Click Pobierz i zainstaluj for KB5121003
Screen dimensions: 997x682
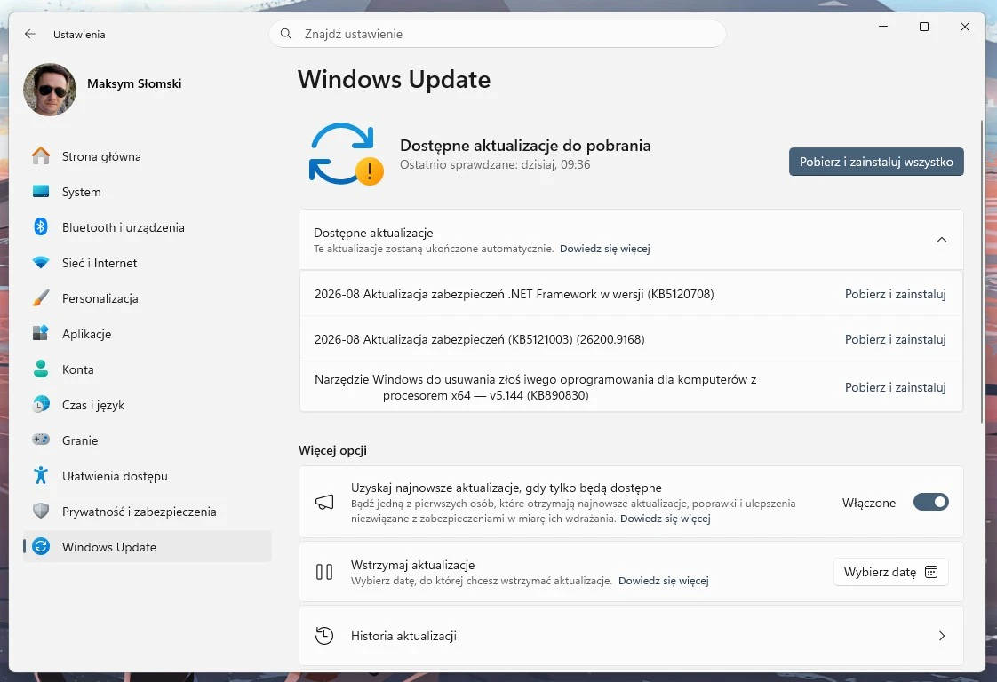896,339
